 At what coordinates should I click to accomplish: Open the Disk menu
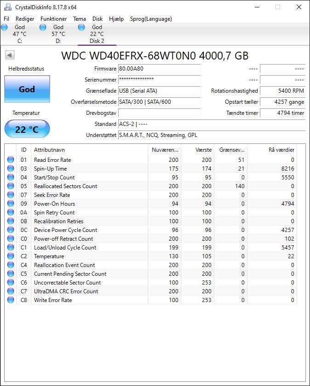pos(98,19)
